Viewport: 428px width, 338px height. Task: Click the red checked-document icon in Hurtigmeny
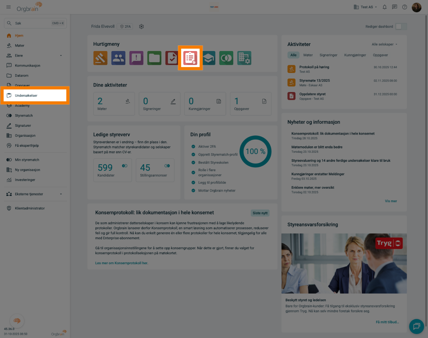click(172, 58)
